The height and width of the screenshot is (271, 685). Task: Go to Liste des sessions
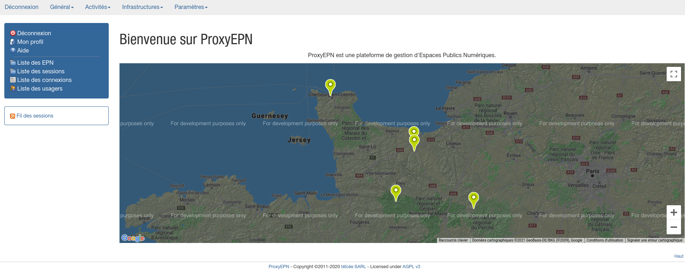[41, 71]
